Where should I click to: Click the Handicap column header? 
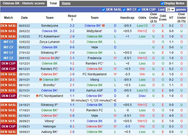pos(127,18)
